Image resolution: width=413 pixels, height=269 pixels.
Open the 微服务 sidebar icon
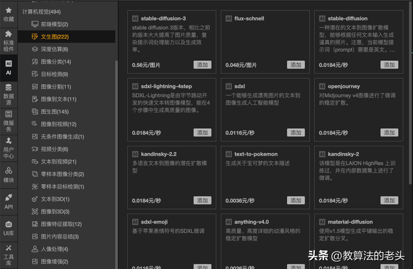8,114
